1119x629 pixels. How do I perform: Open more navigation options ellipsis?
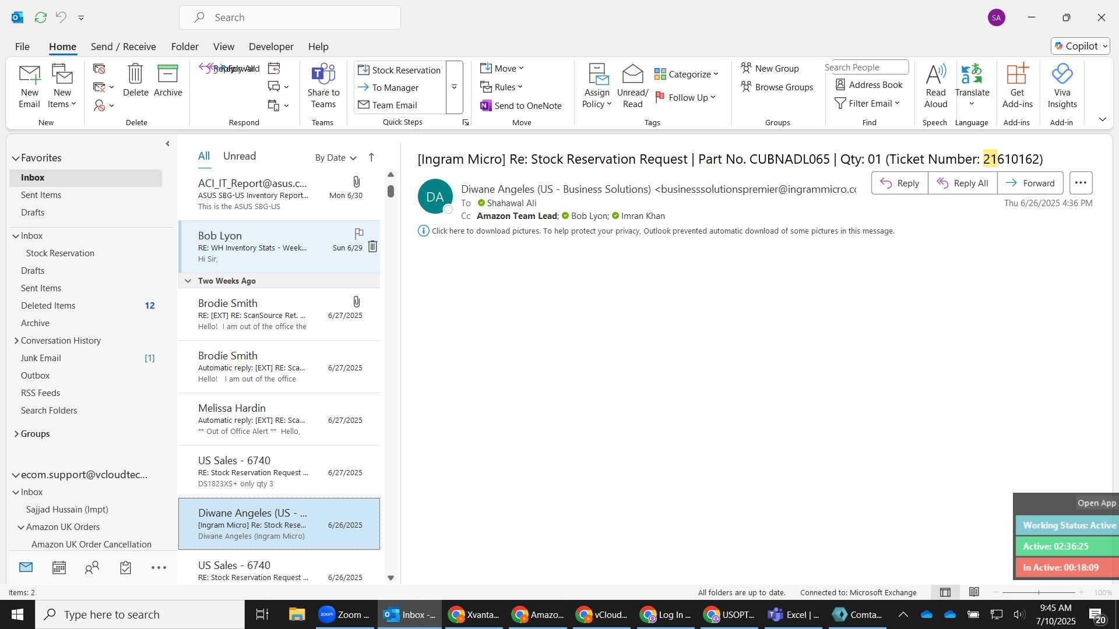pos(159,567)
